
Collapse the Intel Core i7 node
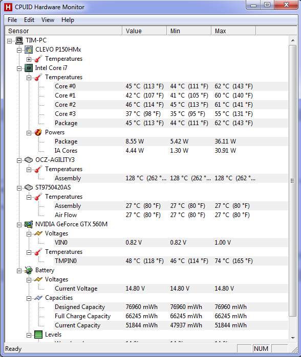pyautogui.click(x=19, y=68)
